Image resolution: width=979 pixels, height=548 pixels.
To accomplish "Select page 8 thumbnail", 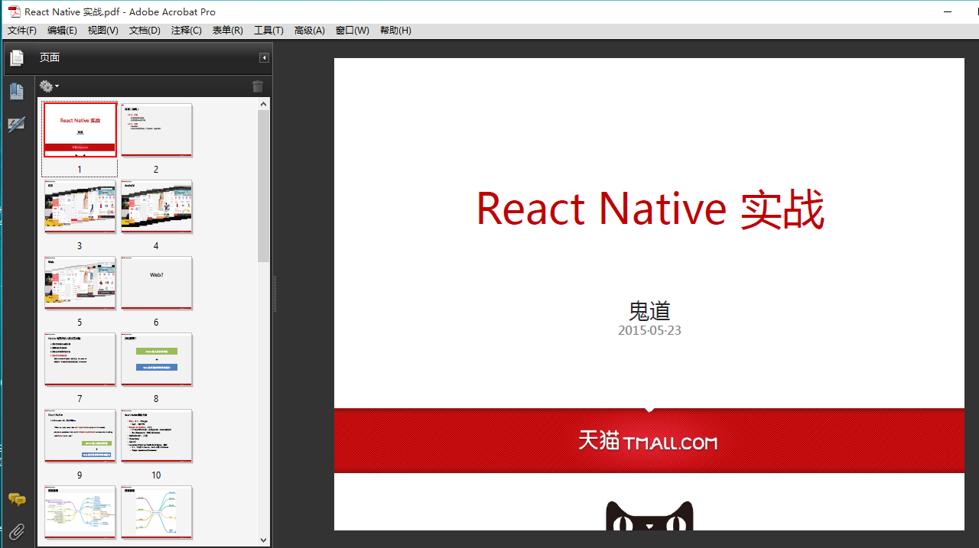I will [156, 359].
